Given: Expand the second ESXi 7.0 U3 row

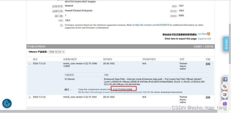Looking at the screenshot, I should click(30, 97).
